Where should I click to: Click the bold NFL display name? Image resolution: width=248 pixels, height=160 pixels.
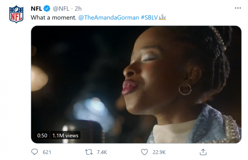(37, 8)
